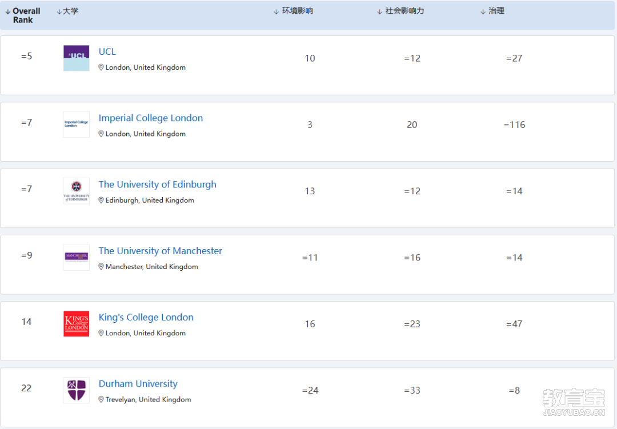Click the location pin next to Edinburgh, United Kingdom
The width and height of the screenshot is (617, 429).
point(101,201)
